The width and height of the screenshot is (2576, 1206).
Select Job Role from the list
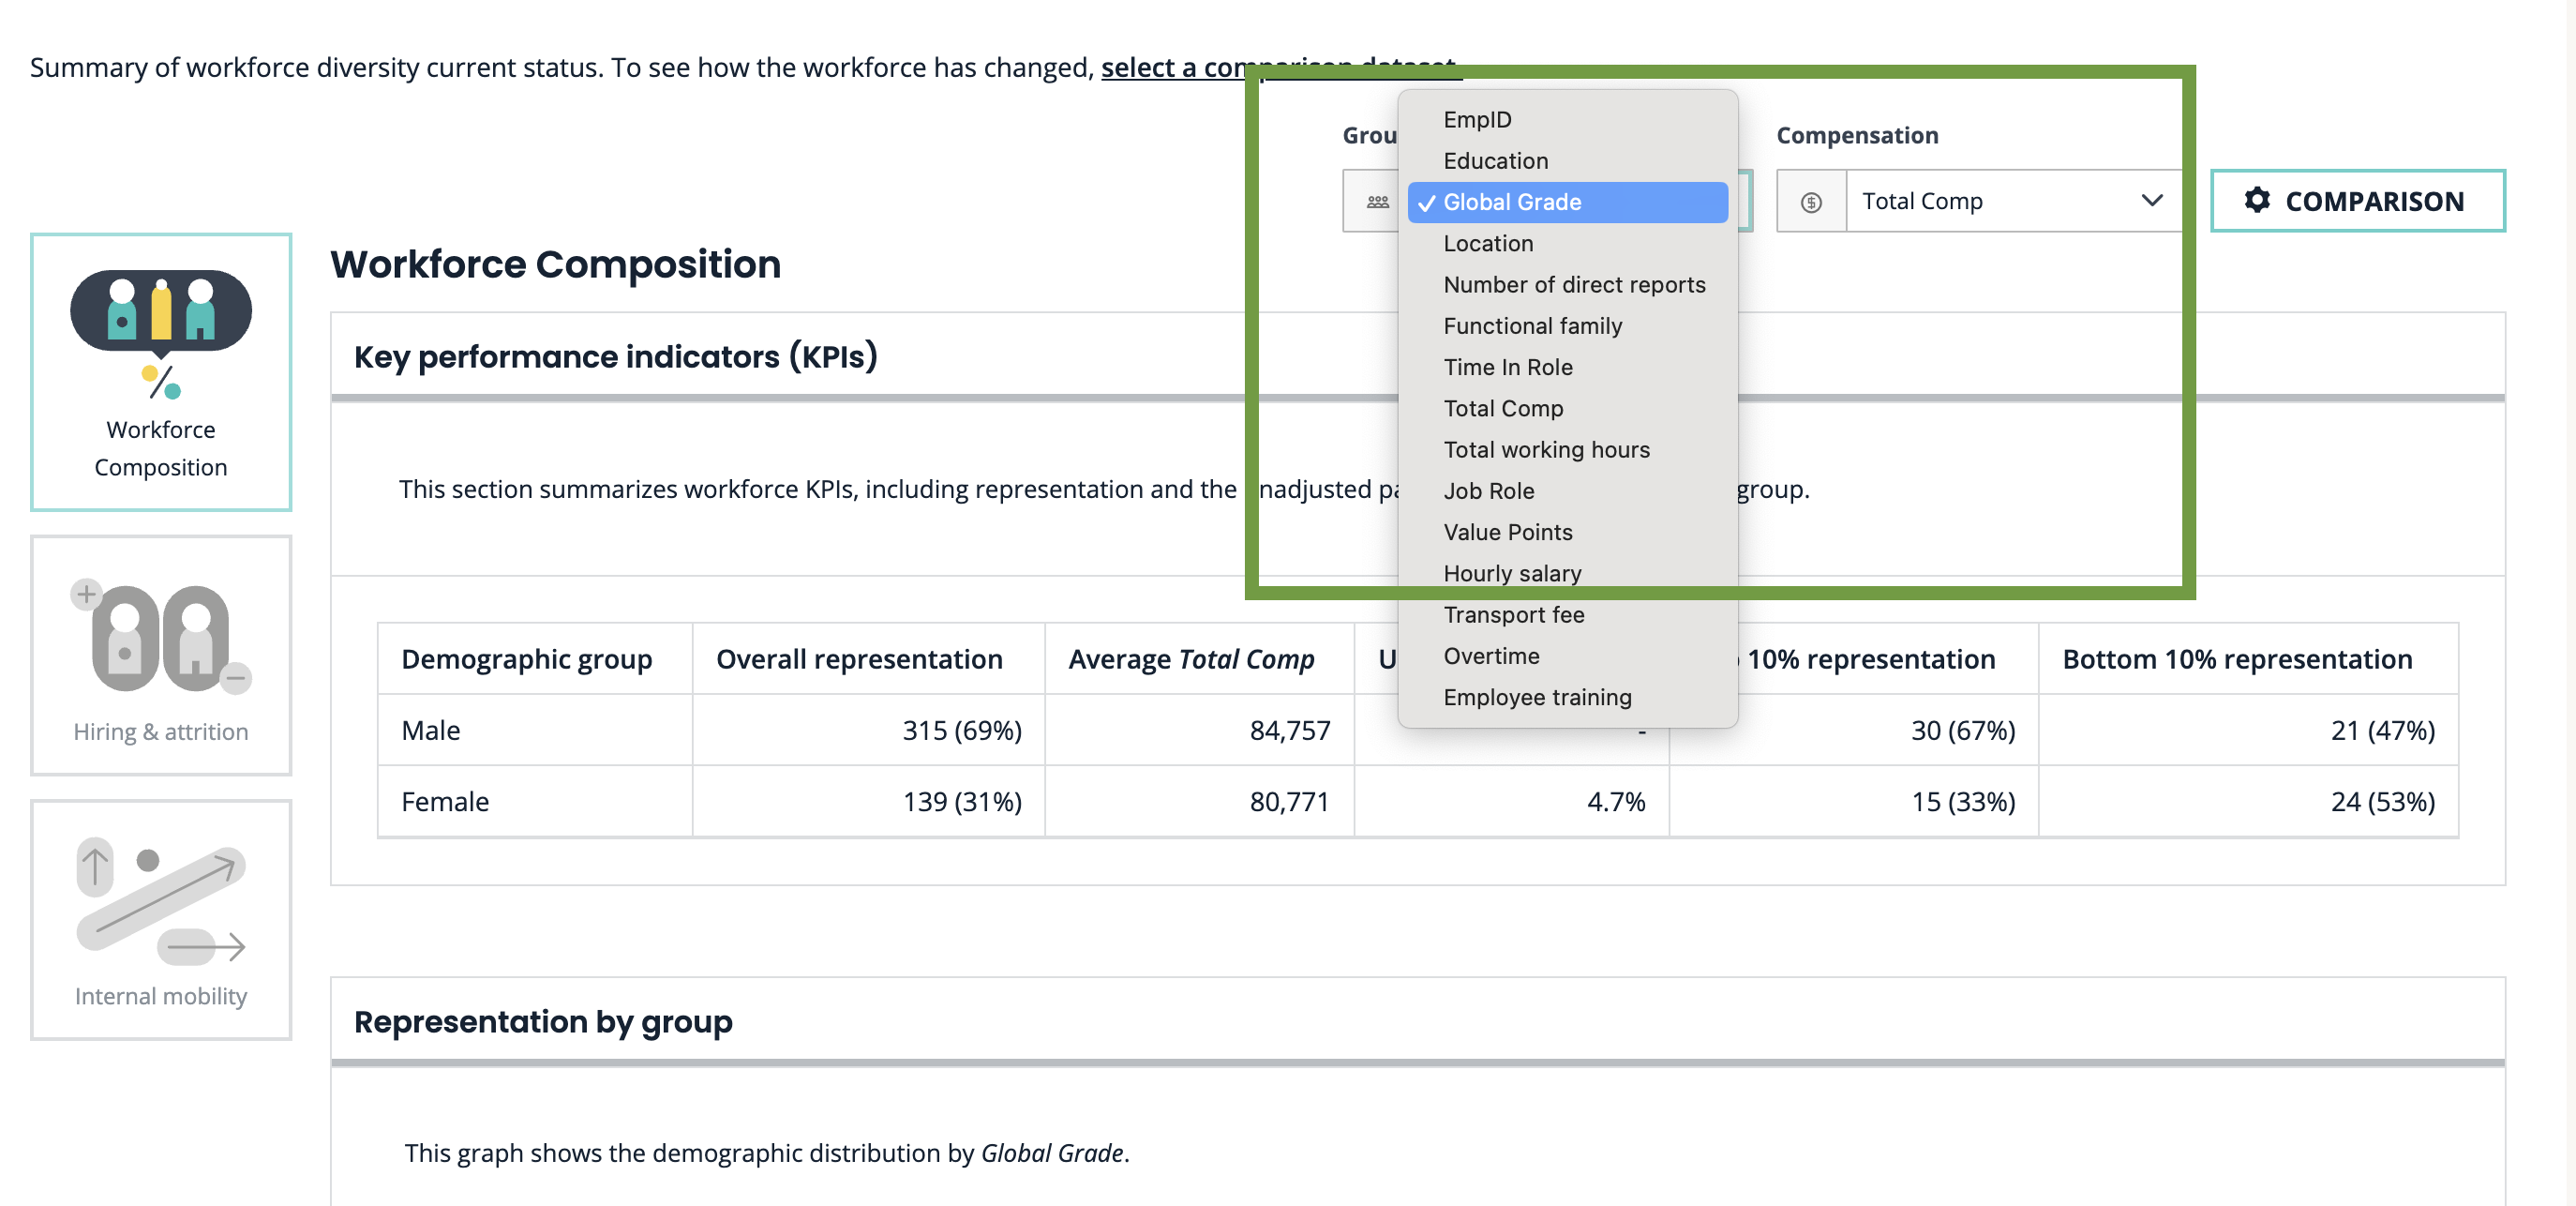click(x=1487, y=491)
